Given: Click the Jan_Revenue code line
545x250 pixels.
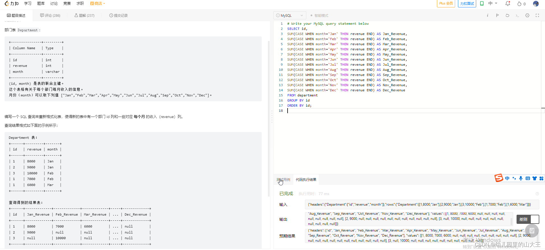Looking at the screenshot, I should coord(347,34).
